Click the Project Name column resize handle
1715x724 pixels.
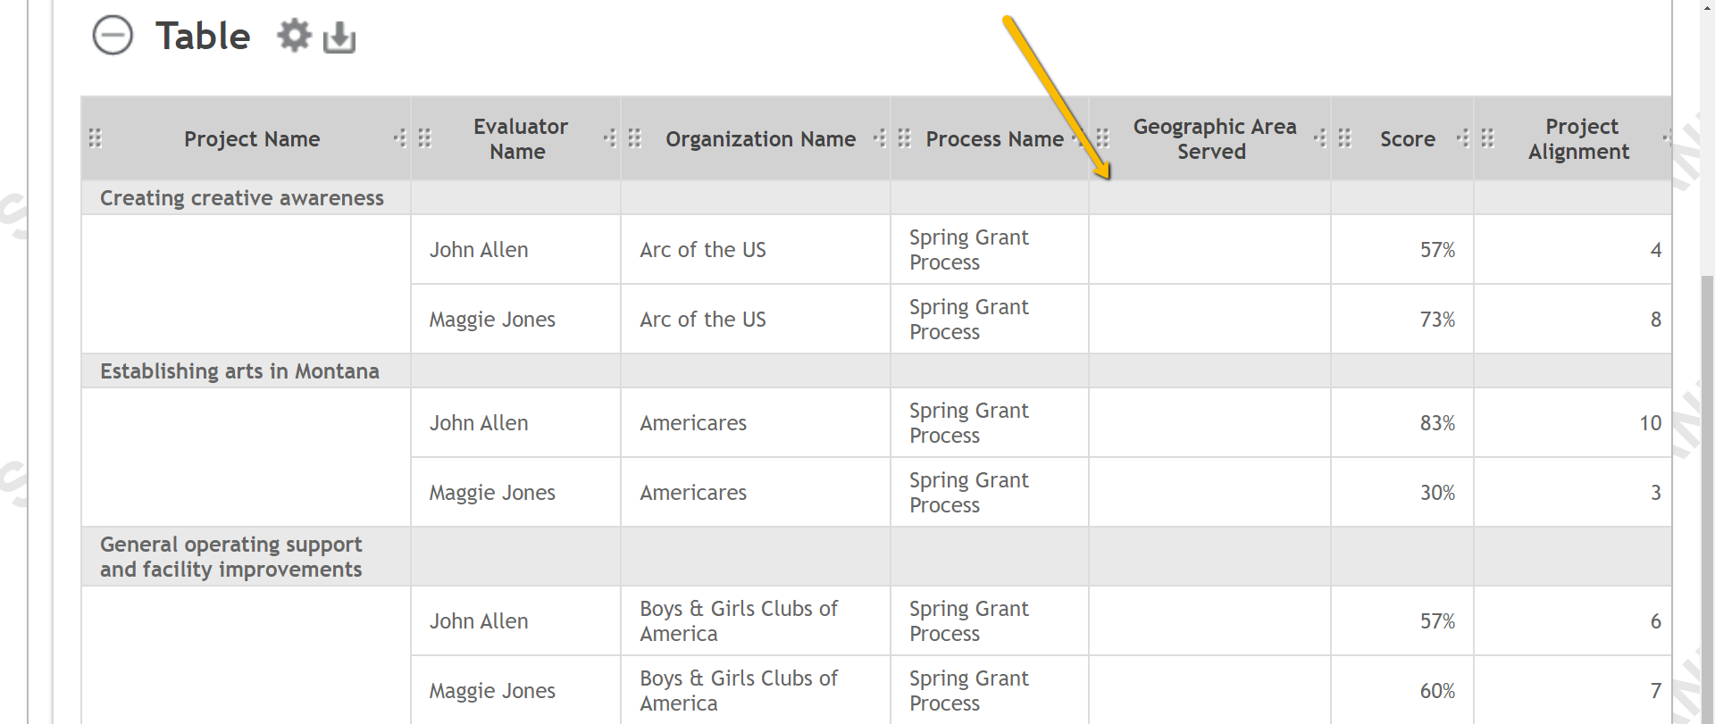[x=400, y=138]
